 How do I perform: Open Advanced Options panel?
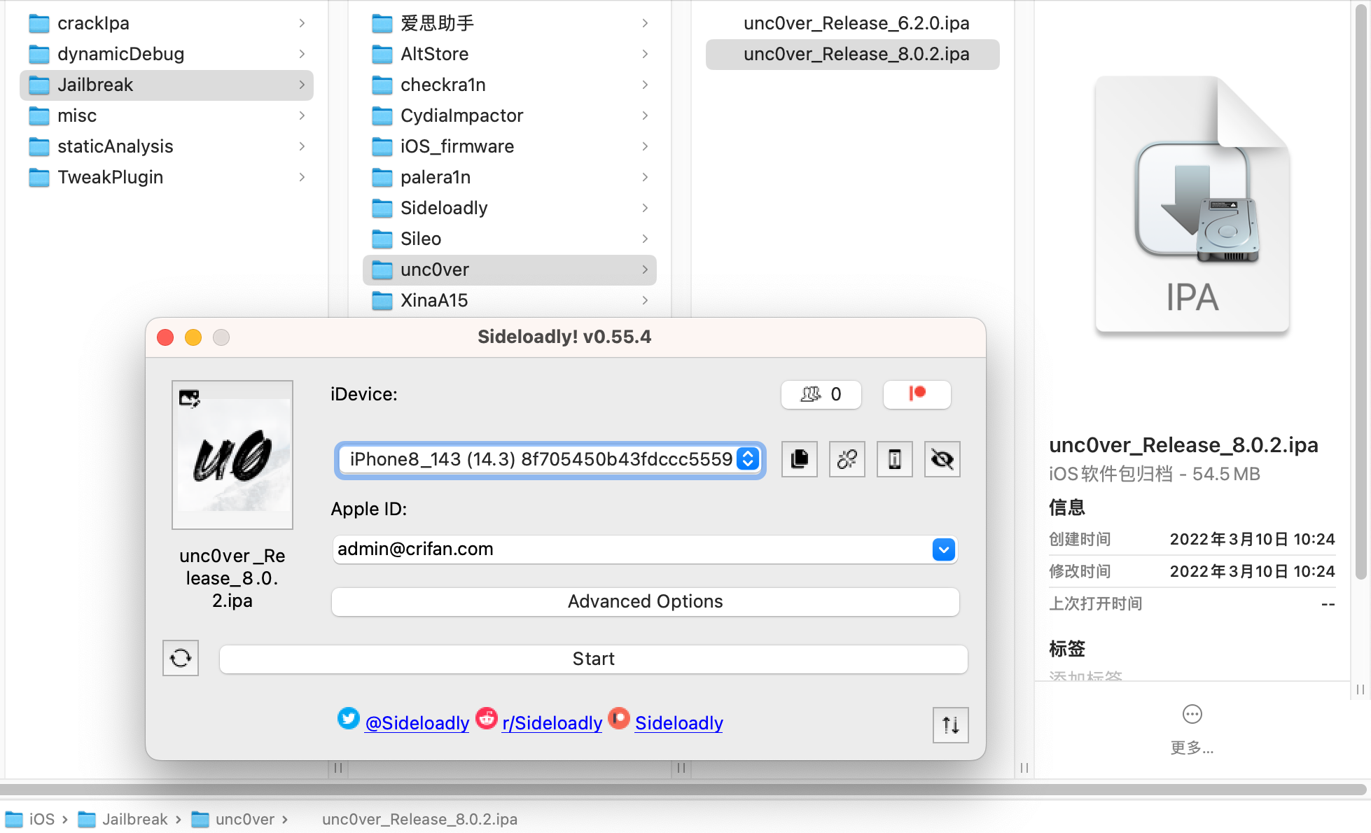click(x=644, y=601)
